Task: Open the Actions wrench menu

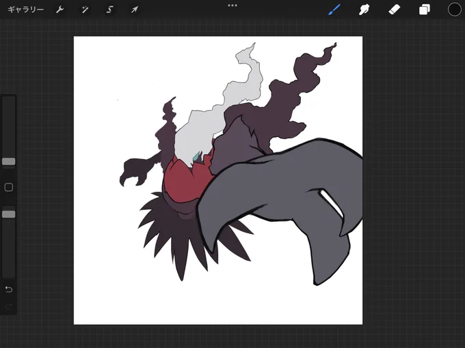Action: tap(60, 10)
